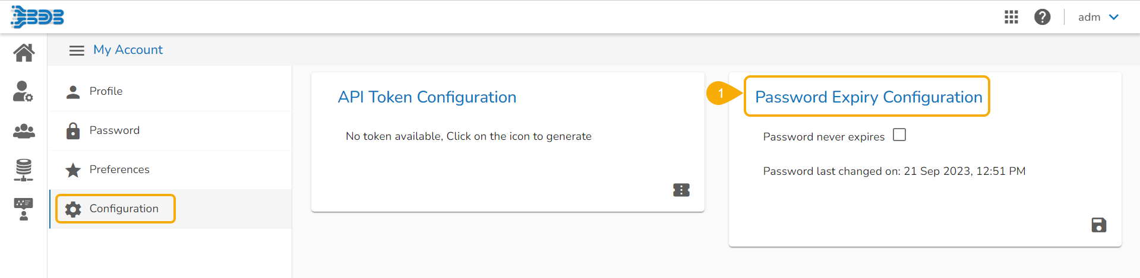The image size is (1140, 278).
Task: Click the My Account heading link
Action: 128,50
